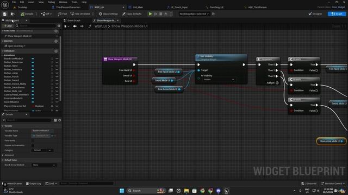Image resolution: width=348 pixels, height=195 pixels.
Task: Save the blueprint with the floppy disk icon
Action: click(5, 14)
